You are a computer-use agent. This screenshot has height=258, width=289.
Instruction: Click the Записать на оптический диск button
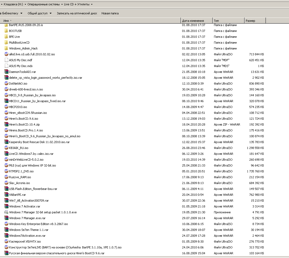pos(77,13)
